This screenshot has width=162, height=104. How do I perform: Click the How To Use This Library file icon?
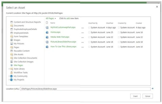[x=47, y=47]
